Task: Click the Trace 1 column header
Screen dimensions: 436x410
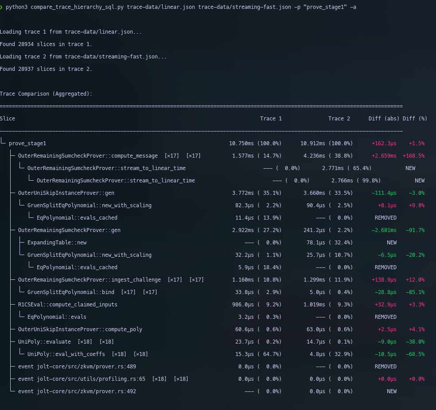Action: pyautogui.click(x=271, y=119)
